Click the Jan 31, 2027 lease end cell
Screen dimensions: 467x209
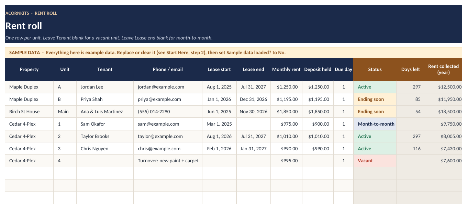pos(254,149)
